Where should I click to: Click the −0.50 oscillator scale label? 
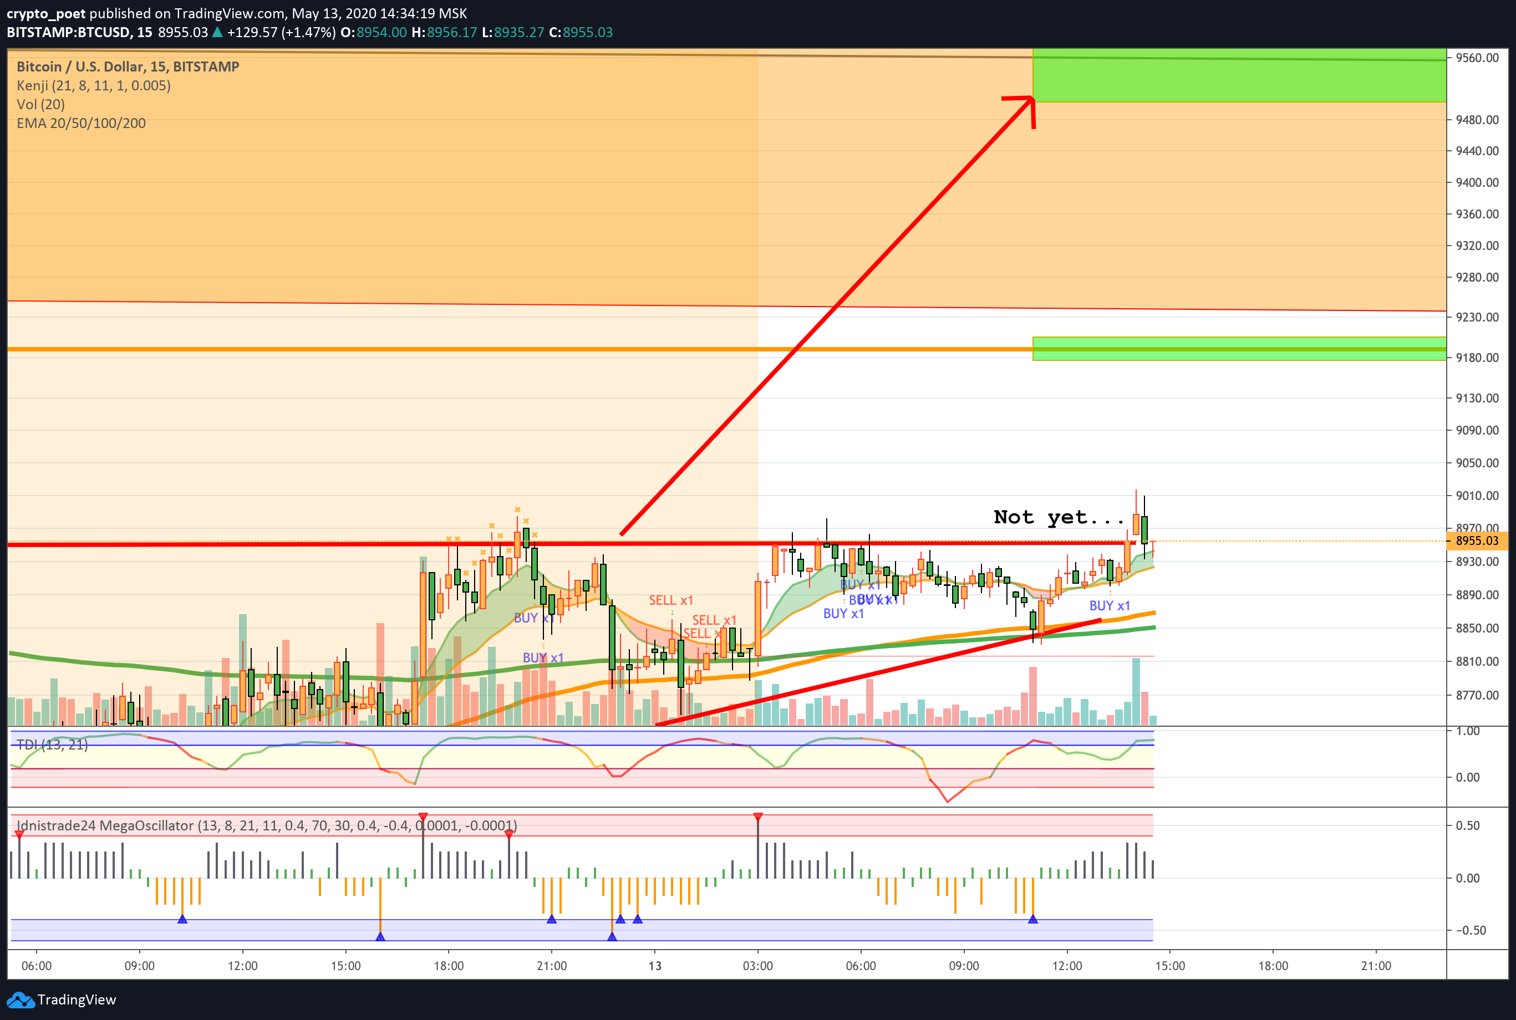(1471, 930)
